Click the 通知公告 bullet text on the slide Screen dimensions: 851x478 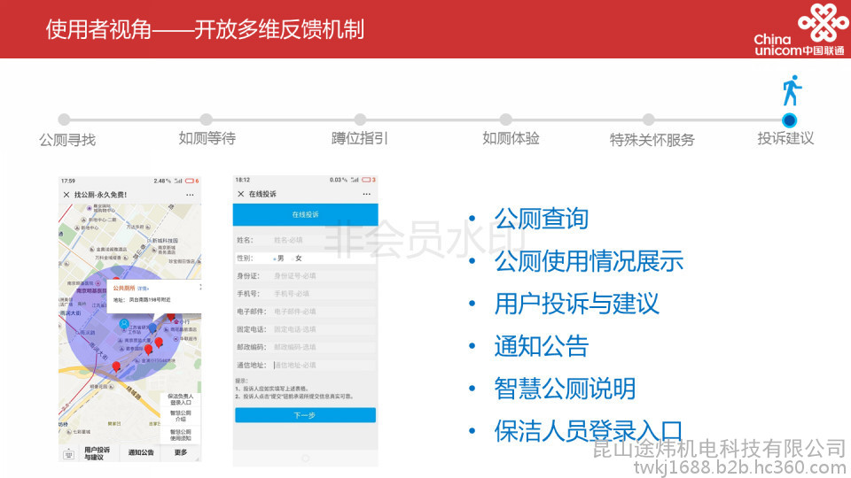(541, 346)
